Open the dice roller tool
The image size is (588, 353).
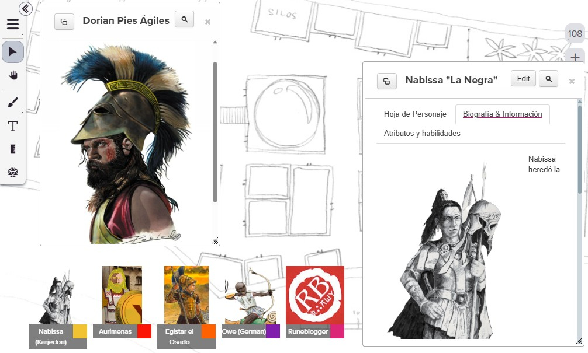point(13,172)
